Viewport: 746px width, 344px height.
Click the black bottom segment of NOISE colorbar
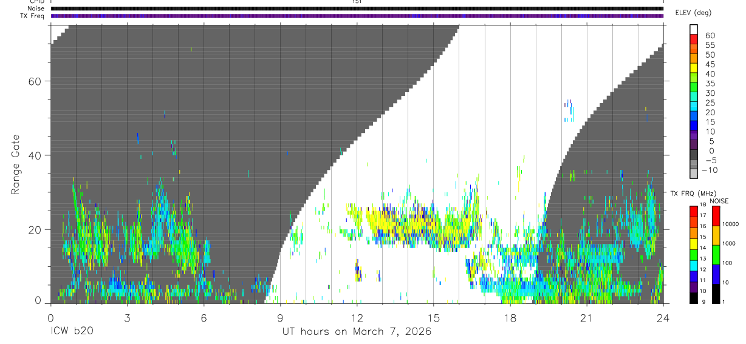(x=716, y=292)
